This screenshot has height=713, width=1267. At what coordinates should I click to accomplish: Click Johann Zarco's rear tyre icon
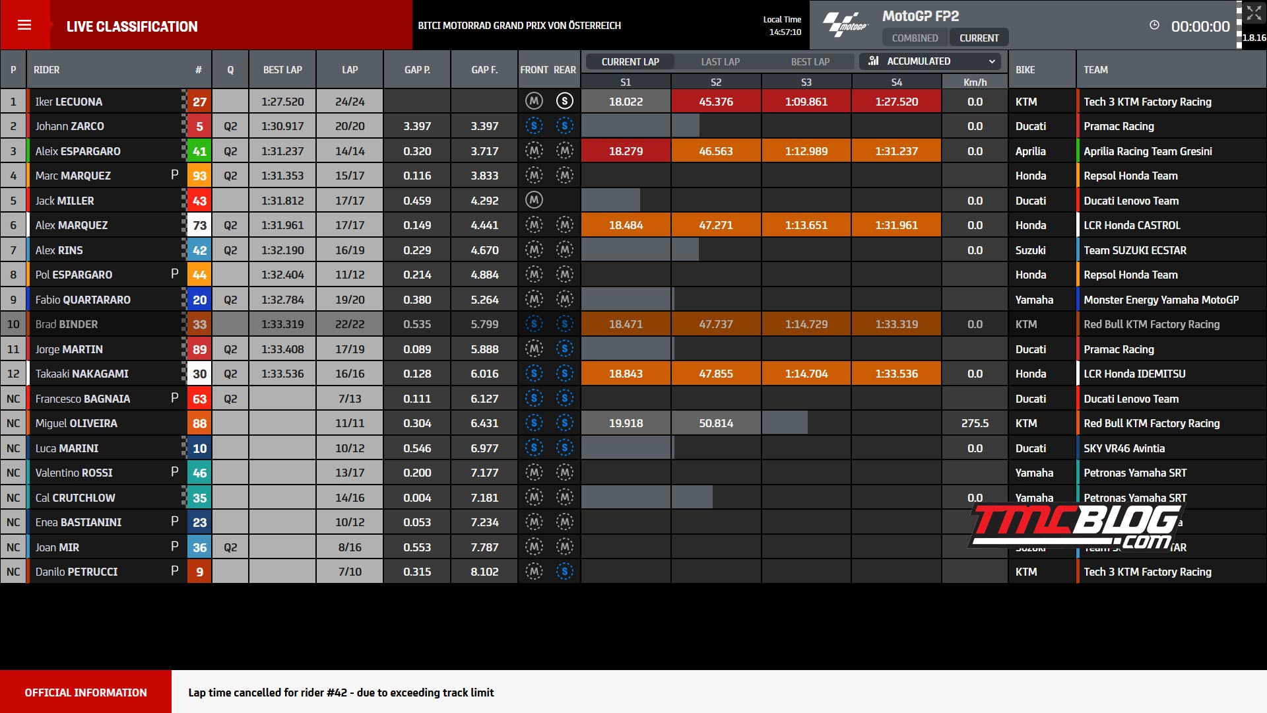(x=564, y=125)
